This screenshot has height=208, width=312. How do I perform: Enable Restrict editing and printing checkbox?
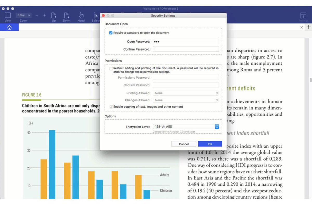111,69
